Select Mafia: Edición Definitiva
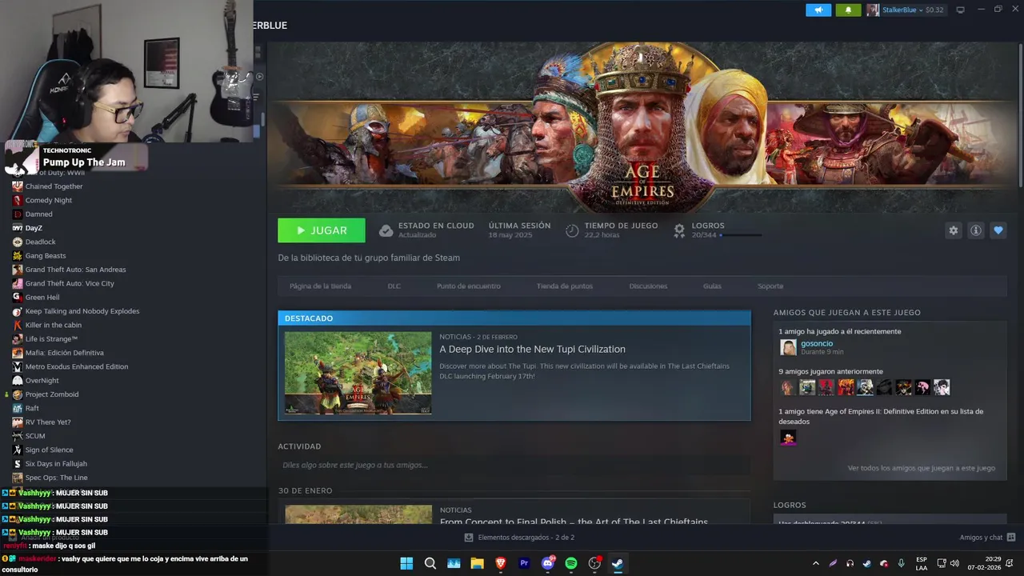The image size is (1024, 576). click(64, 353)
